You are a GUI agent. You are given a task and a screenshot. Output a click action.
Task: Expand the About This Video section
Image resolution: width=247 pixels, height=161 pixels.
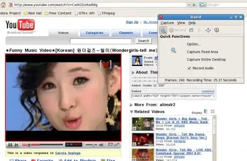(x=133, y=72)
